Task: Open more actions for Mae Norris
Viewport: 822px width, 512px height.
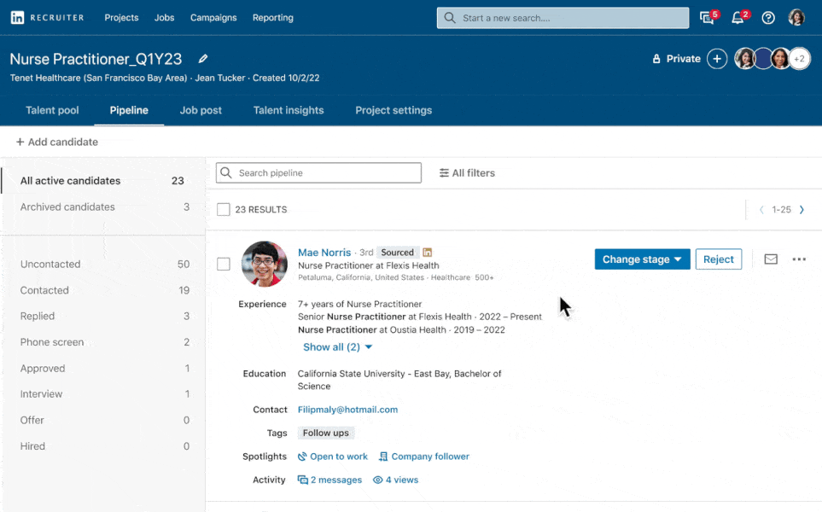Action: coord(799,259)
